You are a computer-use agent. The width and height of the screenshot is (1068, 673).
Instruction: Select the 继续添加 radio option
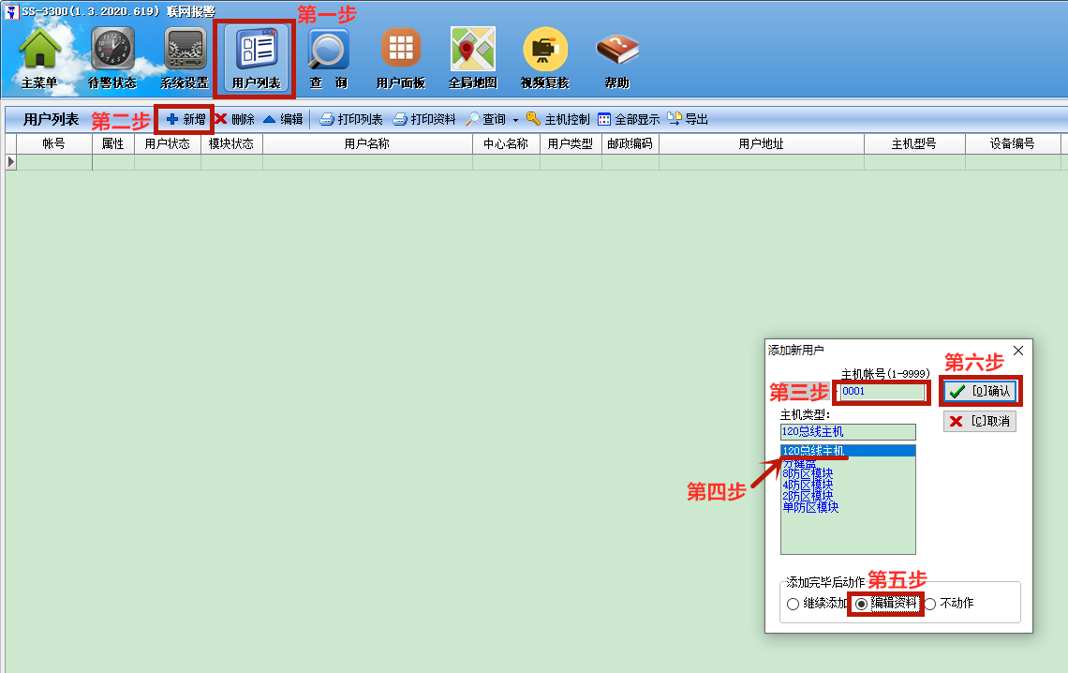pos(794,604)
